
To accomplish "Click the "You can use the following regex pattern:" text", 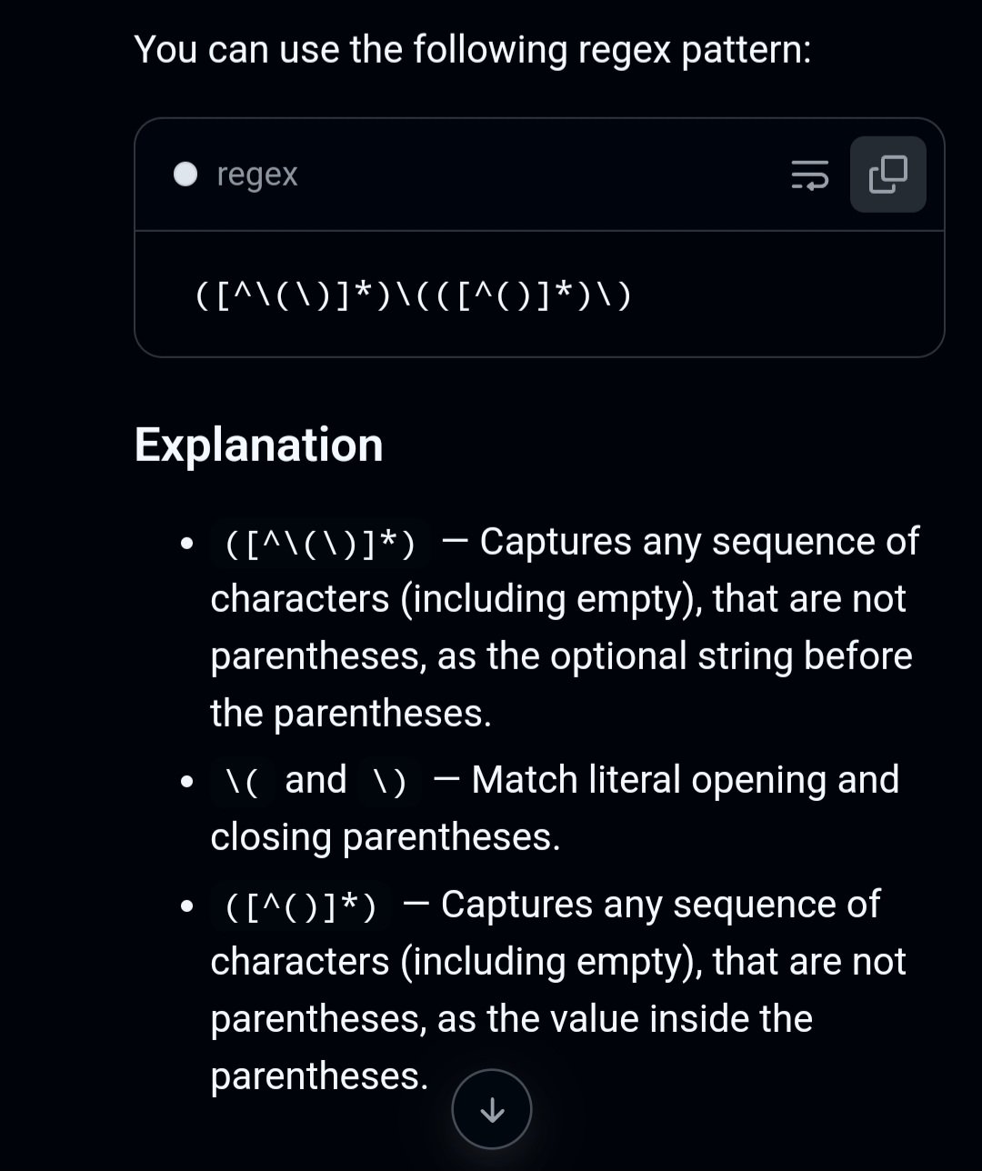I will coord(473,49).
